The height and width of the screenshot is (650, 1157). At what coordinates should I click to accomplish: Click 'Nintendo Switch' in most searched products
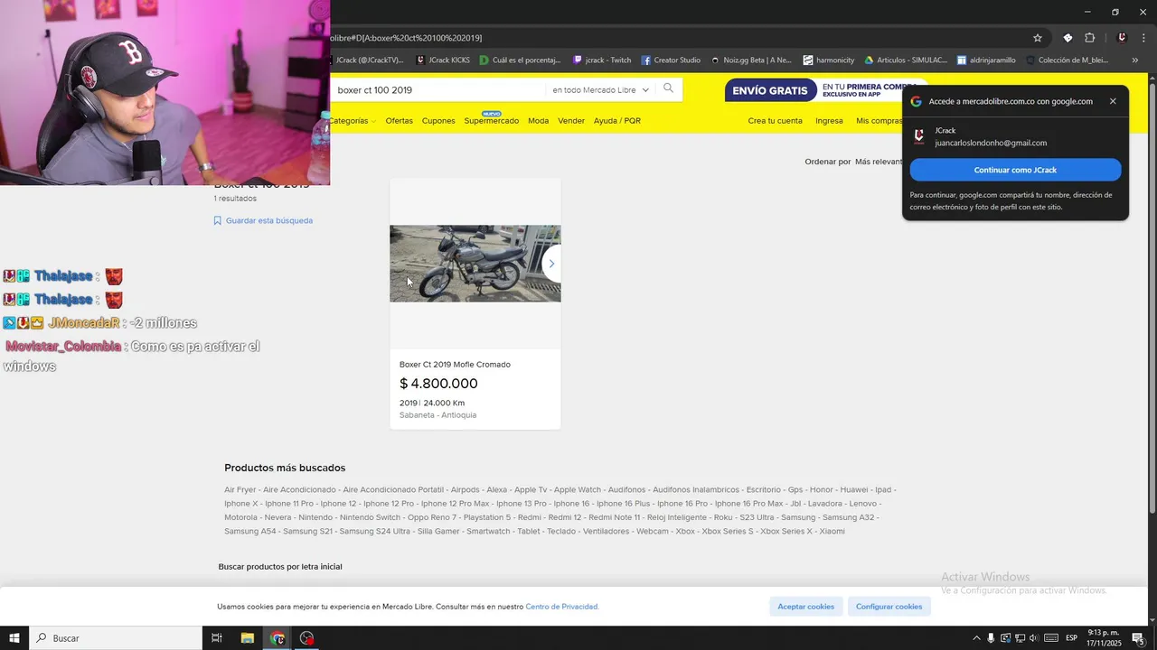370,517
